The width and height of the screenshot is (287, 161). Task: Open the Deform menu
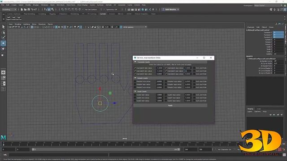[x=109, y=5]
